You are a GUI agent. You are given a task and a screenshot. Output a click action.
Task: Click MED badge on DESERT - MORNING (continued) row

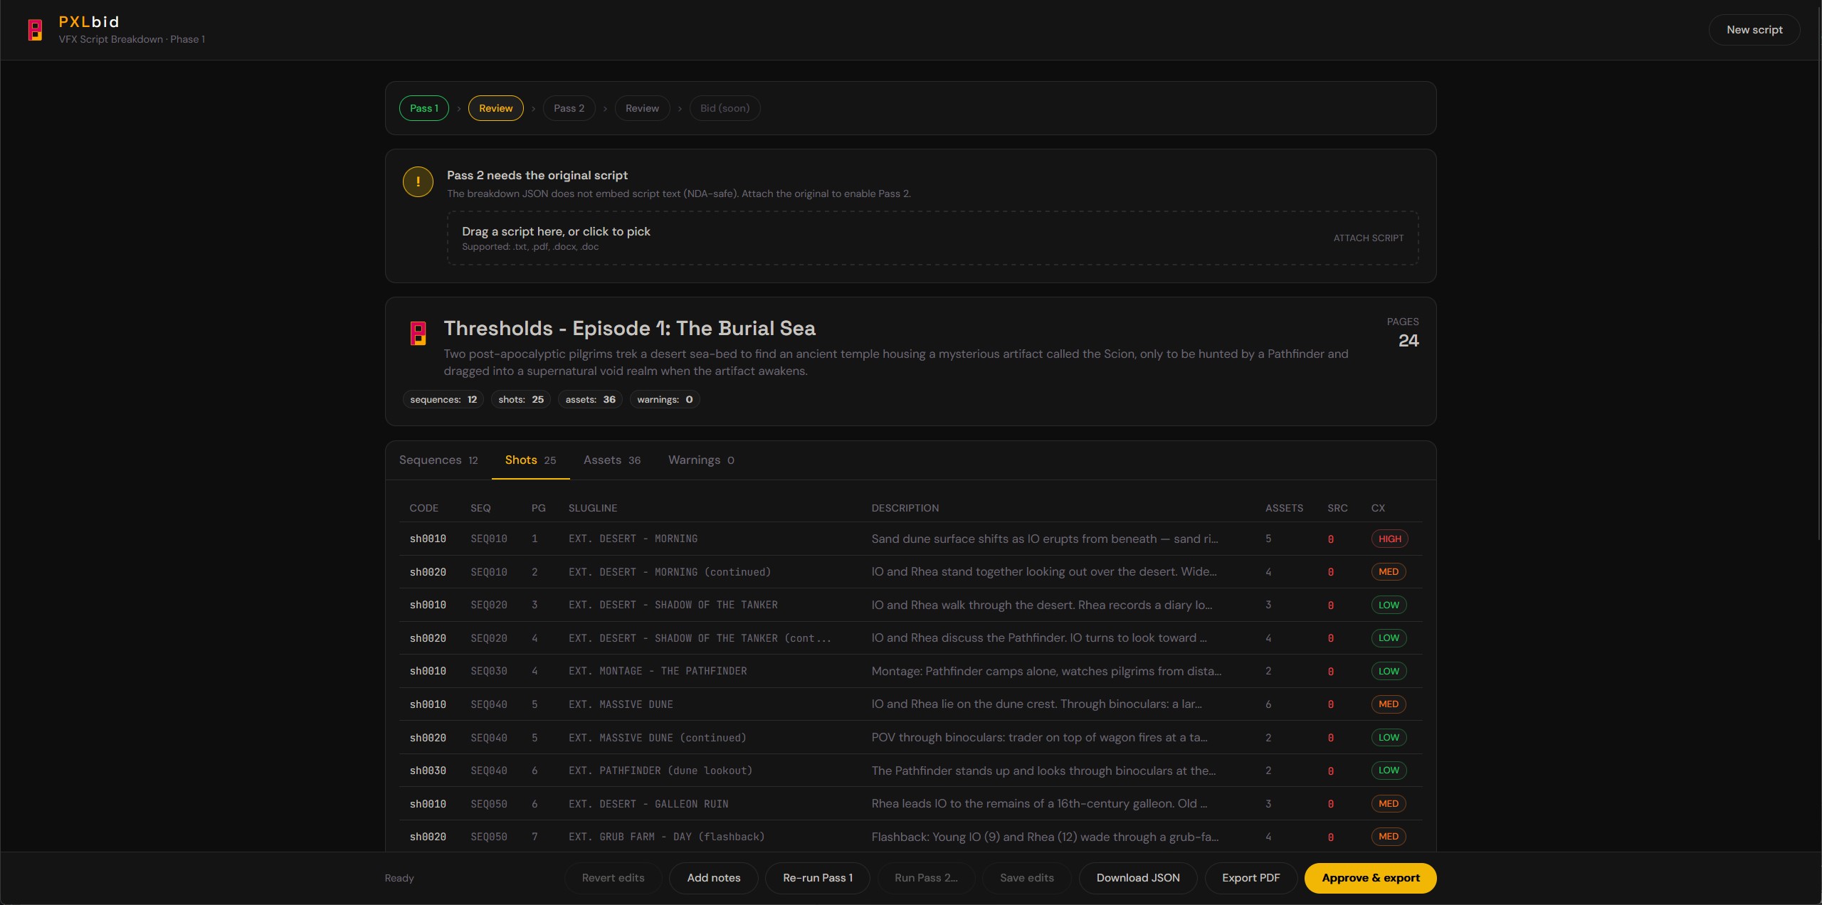pos(1389,572)
